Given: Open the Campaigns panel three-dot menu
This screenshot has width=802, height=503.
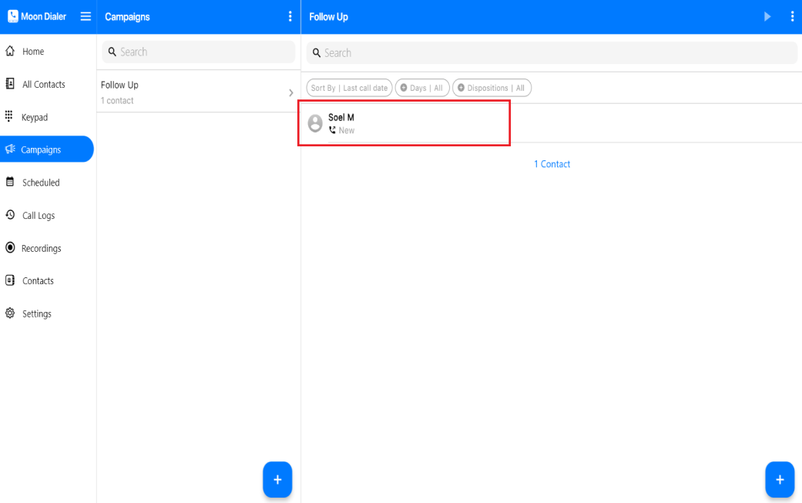Looking at the screenshot, I should coord(290,16).
